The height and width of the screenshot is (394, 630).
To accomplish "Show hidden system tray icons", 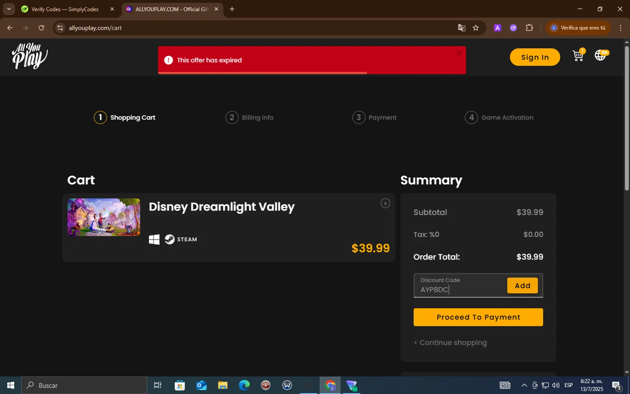I will 524,385.
